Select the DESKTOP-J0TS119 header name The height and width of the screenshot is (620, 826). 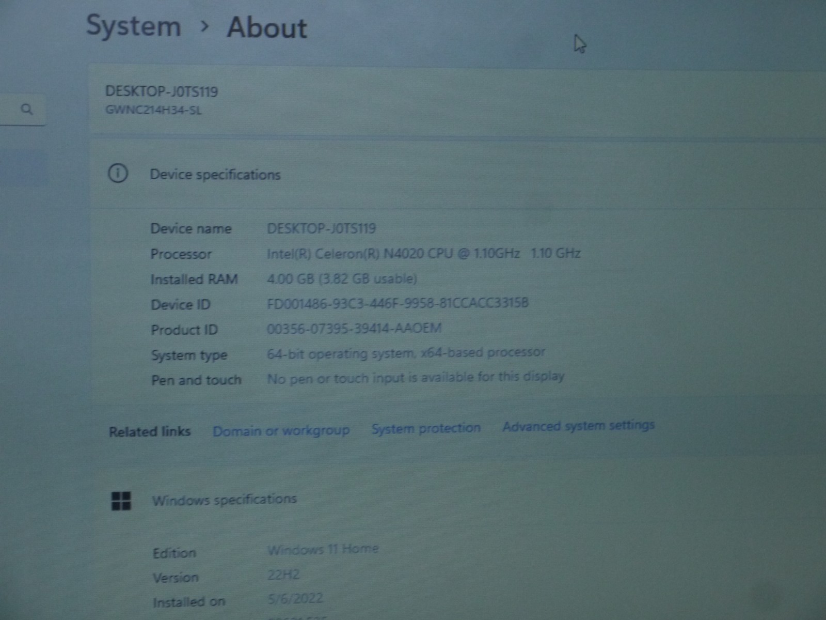pyautogui.click(x=162, y=92)
